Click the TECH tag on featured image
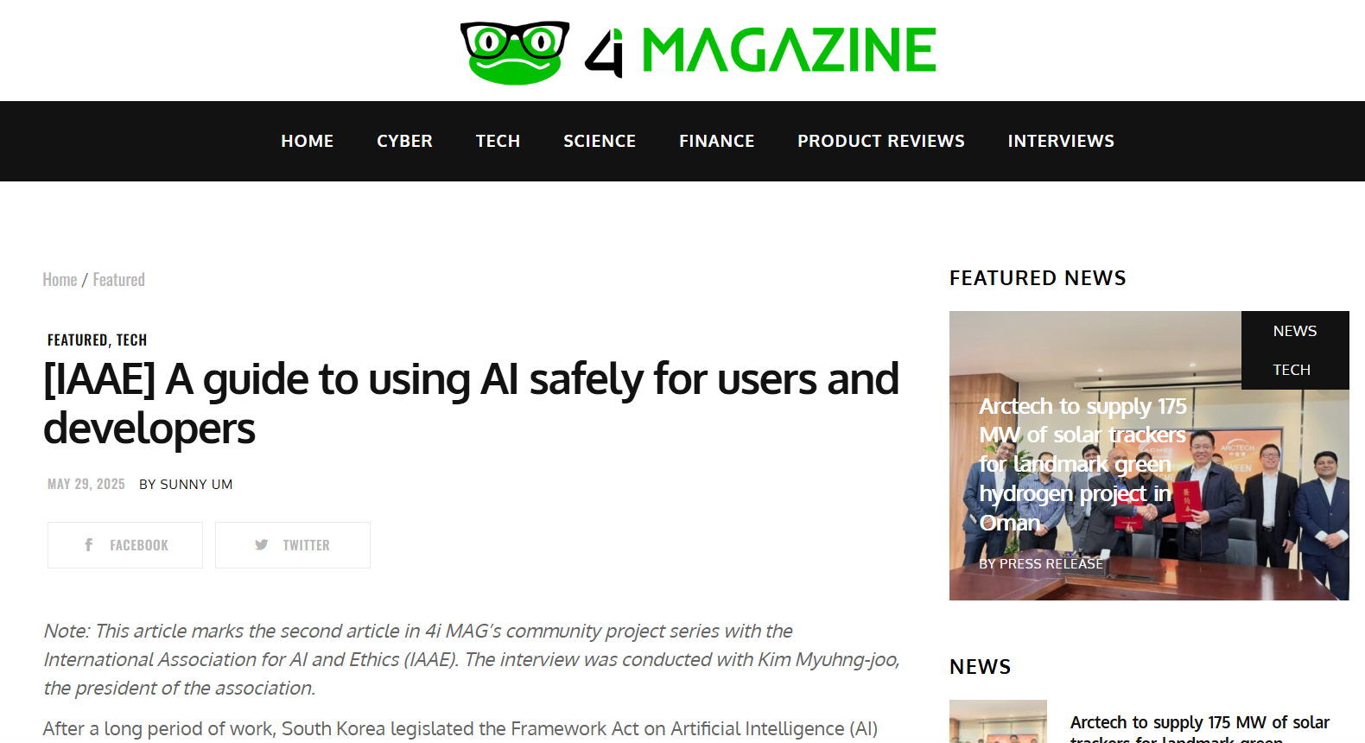1365x743 pixels. click(x=1292, y=370)
